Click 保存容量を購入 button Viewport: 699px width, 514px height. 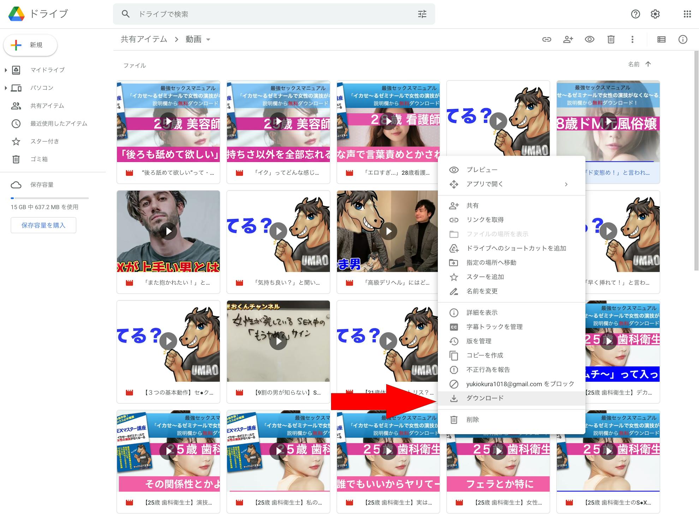43,225
